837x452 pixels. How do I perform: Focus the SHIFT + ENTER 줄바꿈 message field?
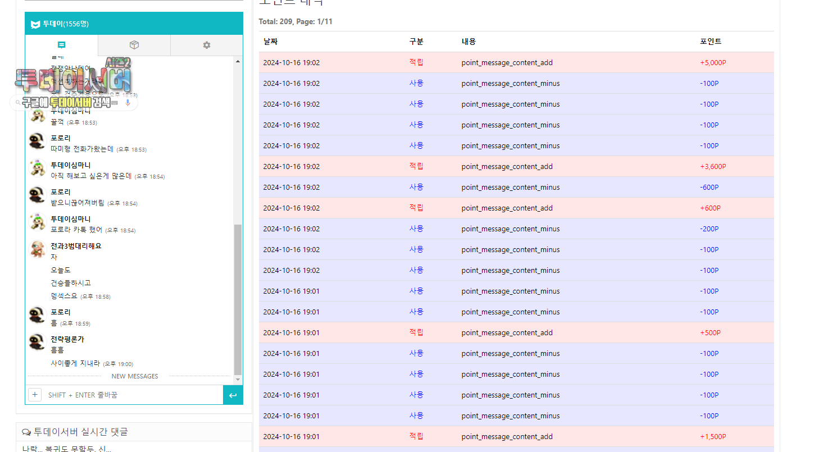pos(134,395)
